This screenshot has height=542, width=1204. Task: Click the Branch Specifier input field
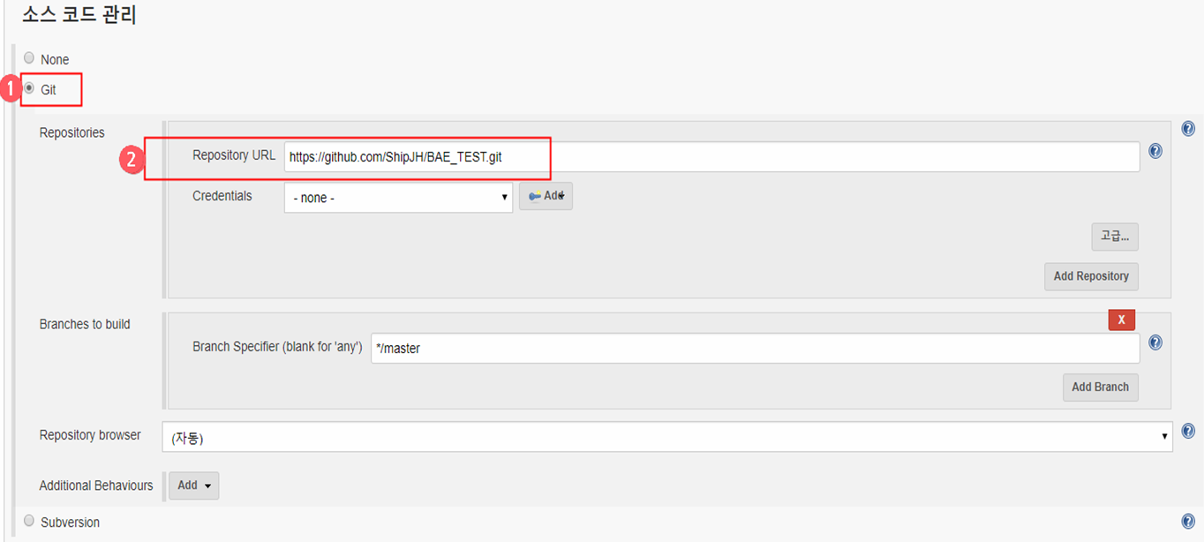[755, 348]
